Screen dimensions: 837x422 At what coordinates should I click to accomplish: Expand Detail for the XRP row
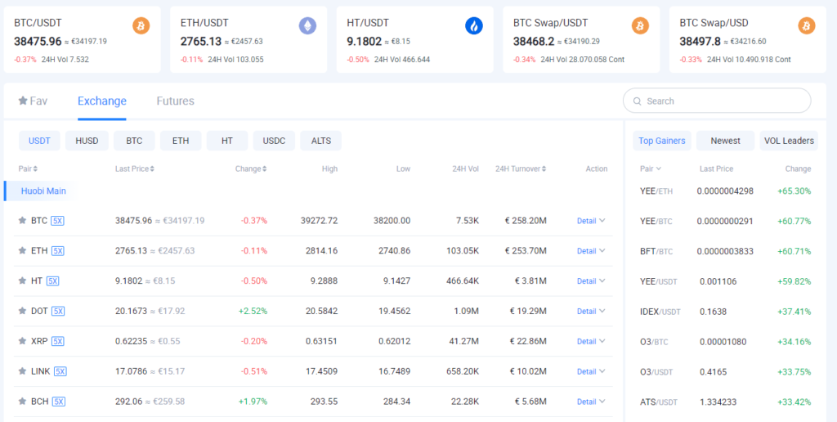point(591,341)
